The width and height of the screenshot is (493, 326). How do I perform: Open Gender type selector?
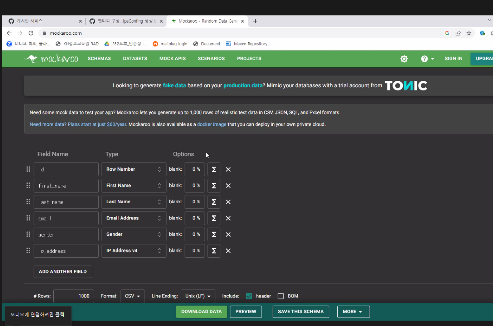coord(134,234)
